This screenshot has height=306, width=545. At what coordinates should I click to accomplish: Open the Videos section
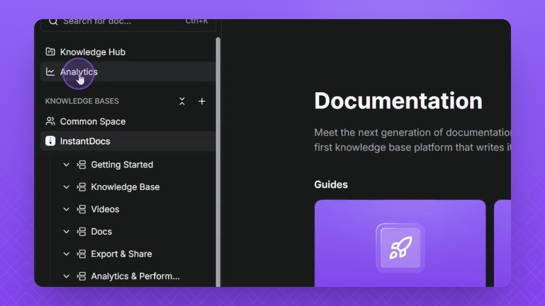pos(105,209)
